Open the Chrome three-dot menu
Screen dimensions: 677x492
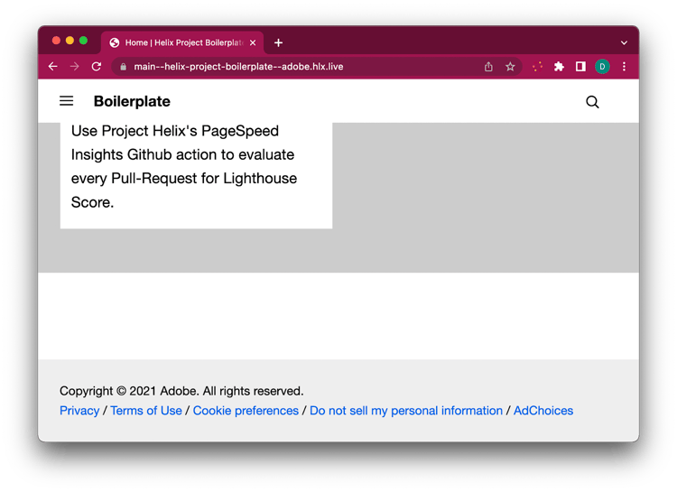pyautogui.click(x=624, y=67)
